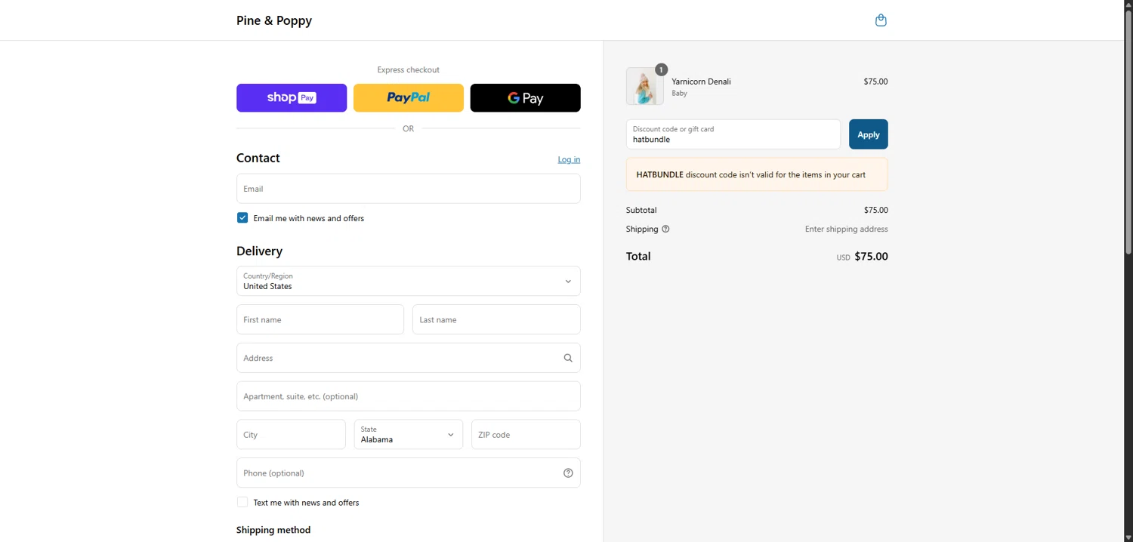Click the Shipping method heading
This screenshot has height=542, width=1133.
273,530
